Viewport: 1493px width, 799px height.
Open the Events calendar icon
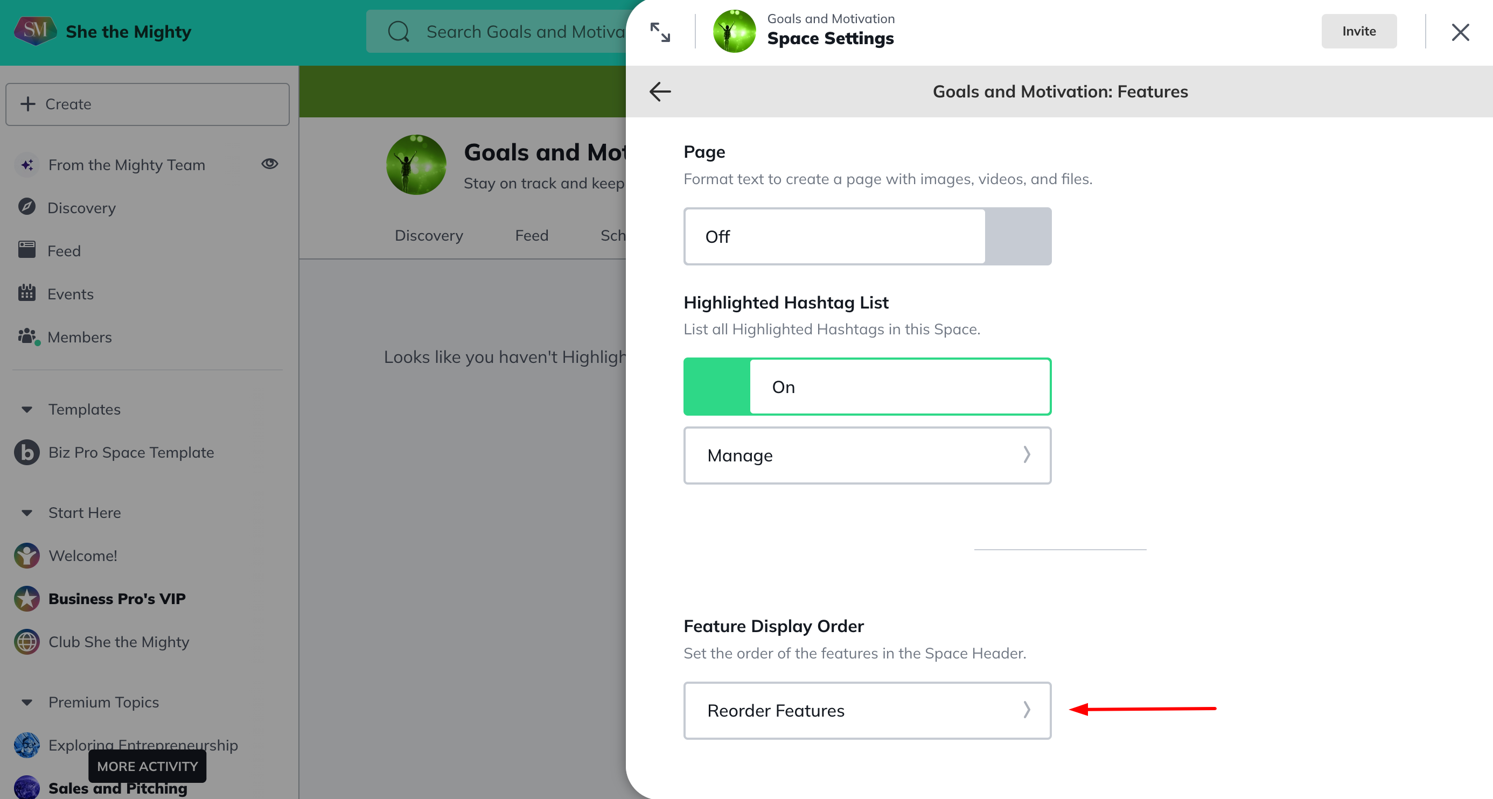[27, 293]
